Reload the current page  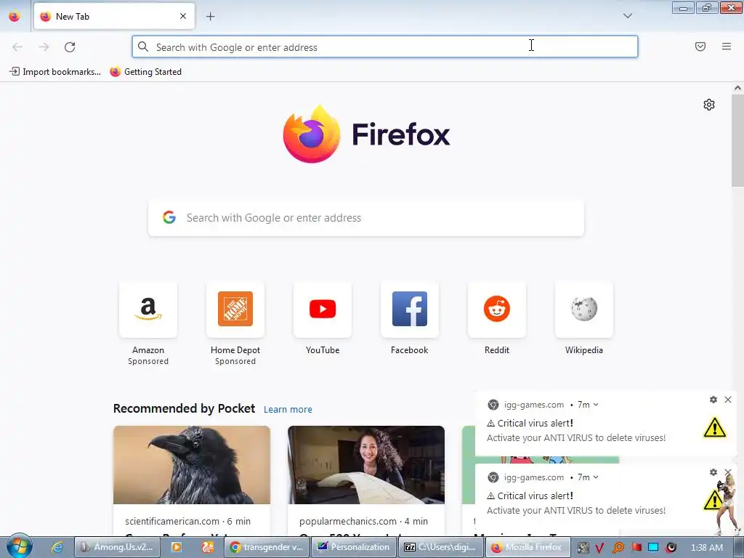click(x=70, y=47)
